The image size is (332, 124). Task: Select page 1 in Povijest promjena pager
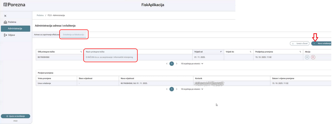coord(172,89)
